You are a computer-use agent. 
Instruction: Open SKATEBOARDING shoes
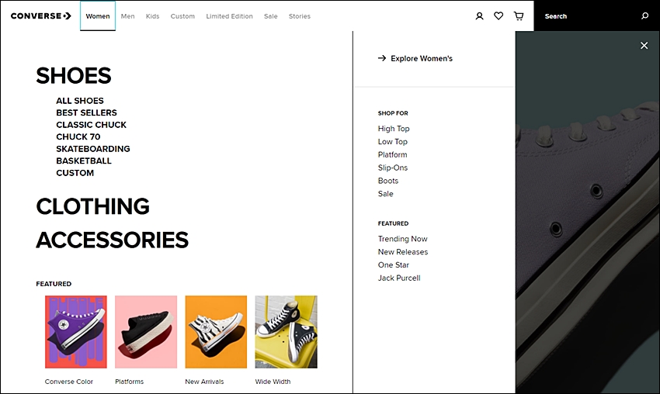coord(93,149)
